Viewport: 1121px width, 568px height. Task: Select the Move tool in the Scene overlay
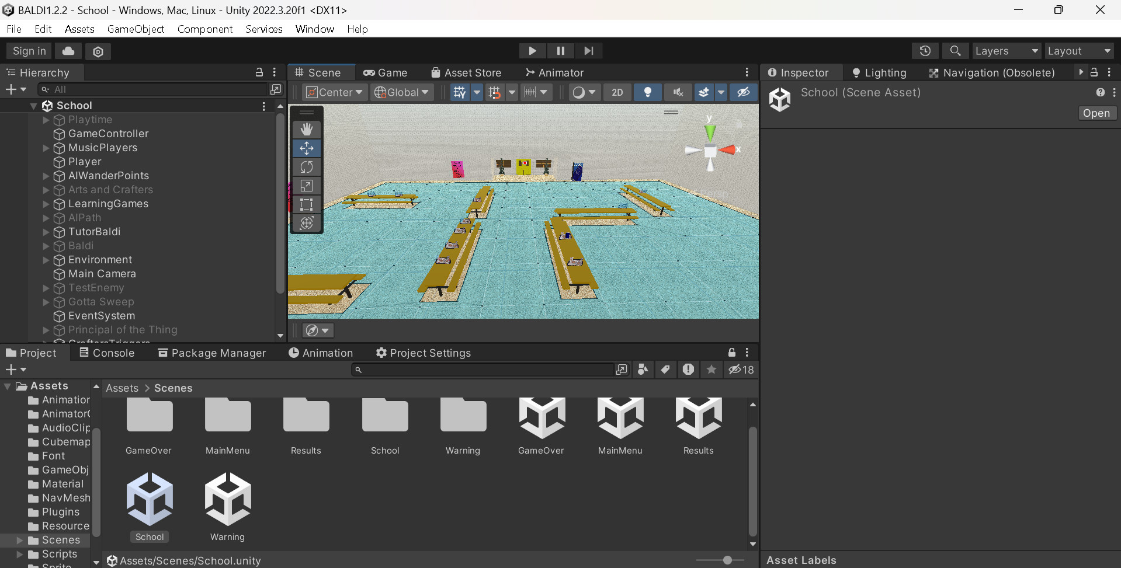click(306, 148)
